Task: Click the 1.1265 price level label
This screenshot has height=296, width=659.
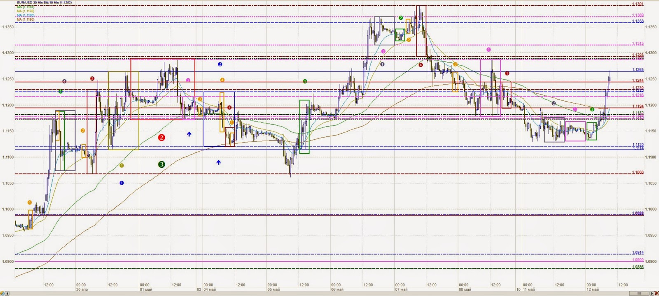Action: [638, 70]
